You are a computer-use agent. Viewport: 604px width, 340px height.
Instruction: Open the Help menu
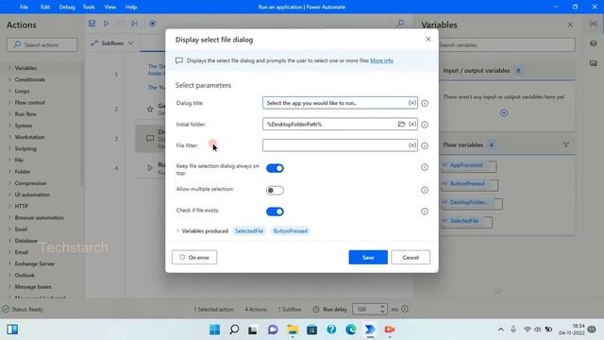[131, 7]
